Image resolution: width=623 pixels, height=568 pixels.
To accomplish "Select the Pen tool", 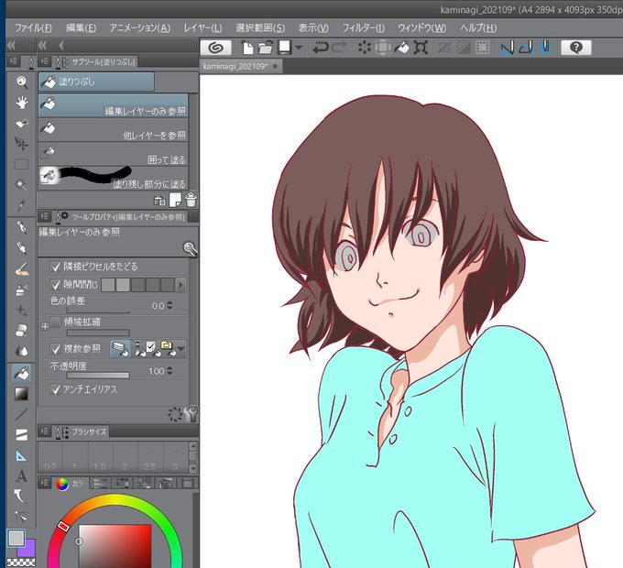I will click(21, 227).
